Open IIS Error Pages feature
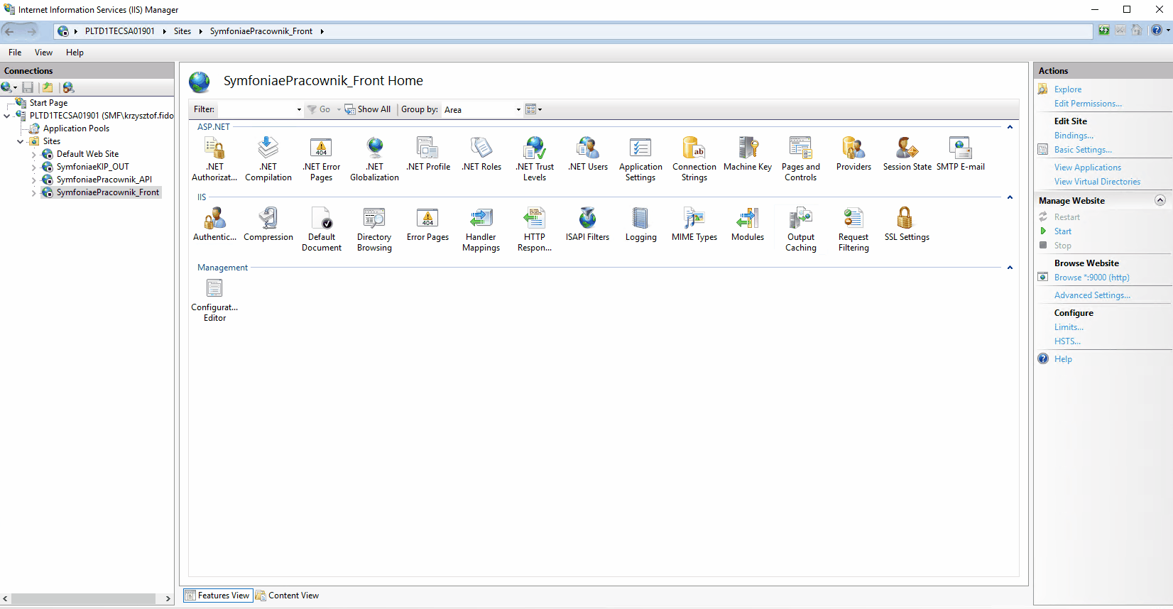 [427, 224]
